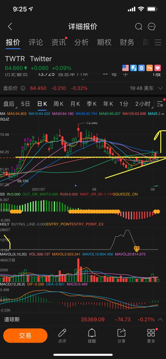The width and height of the screenshot is (166, 359).
Task: Select 季K quarterly candlestick chart
Action: tap(91, 104)
